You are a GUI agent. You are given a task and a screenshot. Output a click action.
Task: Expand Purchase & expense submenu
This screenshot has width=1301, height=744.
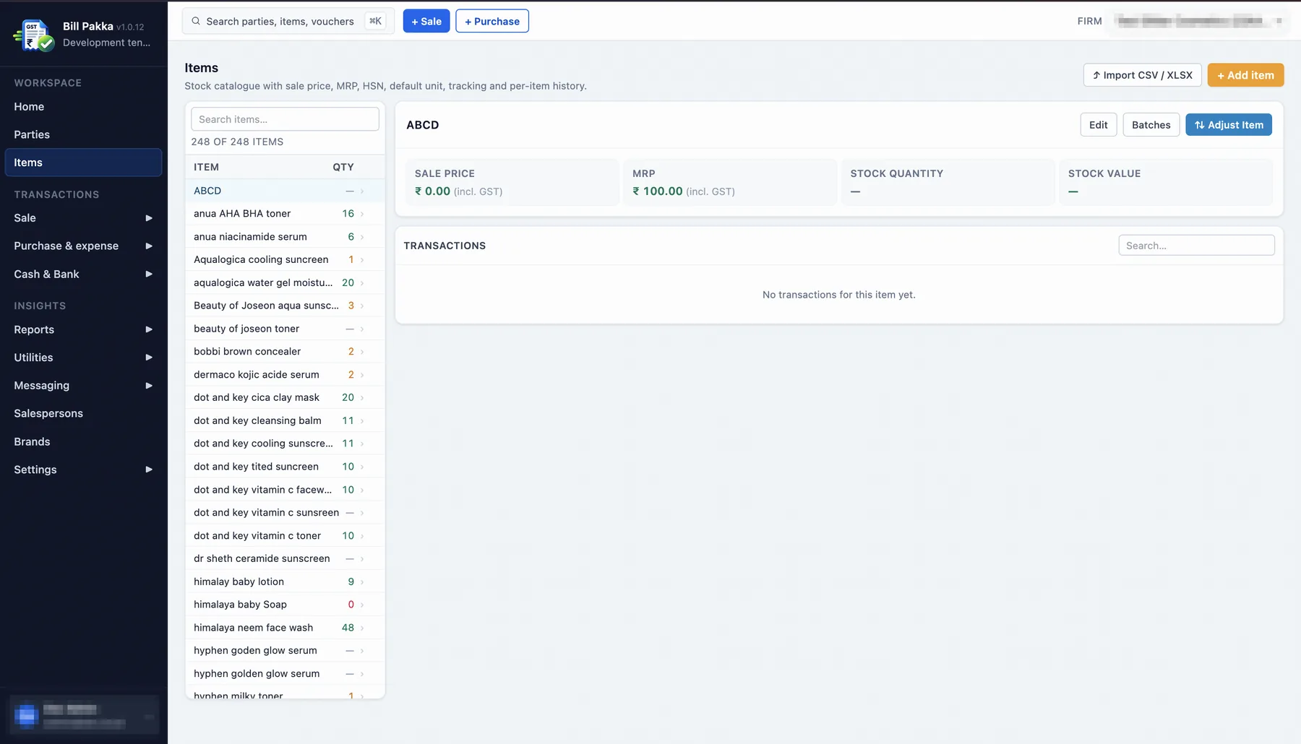83,246
